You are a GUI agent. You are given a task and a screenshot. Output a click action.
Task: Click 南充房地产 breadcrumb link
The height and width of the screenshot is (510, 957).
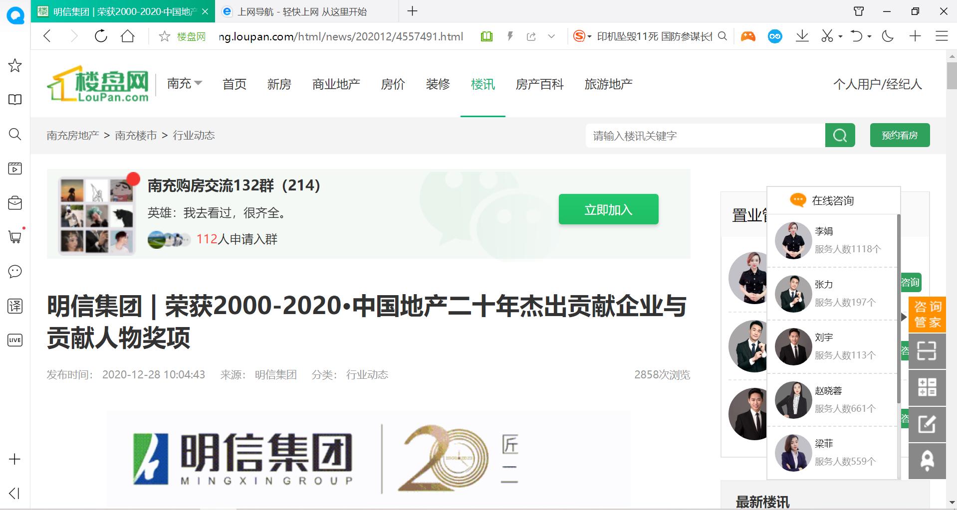[x=73, y=136]
